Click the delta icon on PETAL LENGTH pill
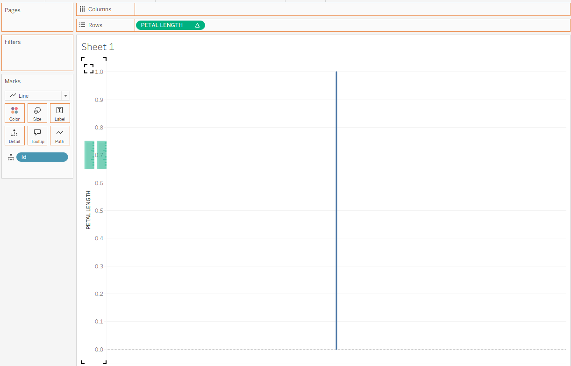Image resolution: width=571 pixels, height=366 pixels. [197, 25]
